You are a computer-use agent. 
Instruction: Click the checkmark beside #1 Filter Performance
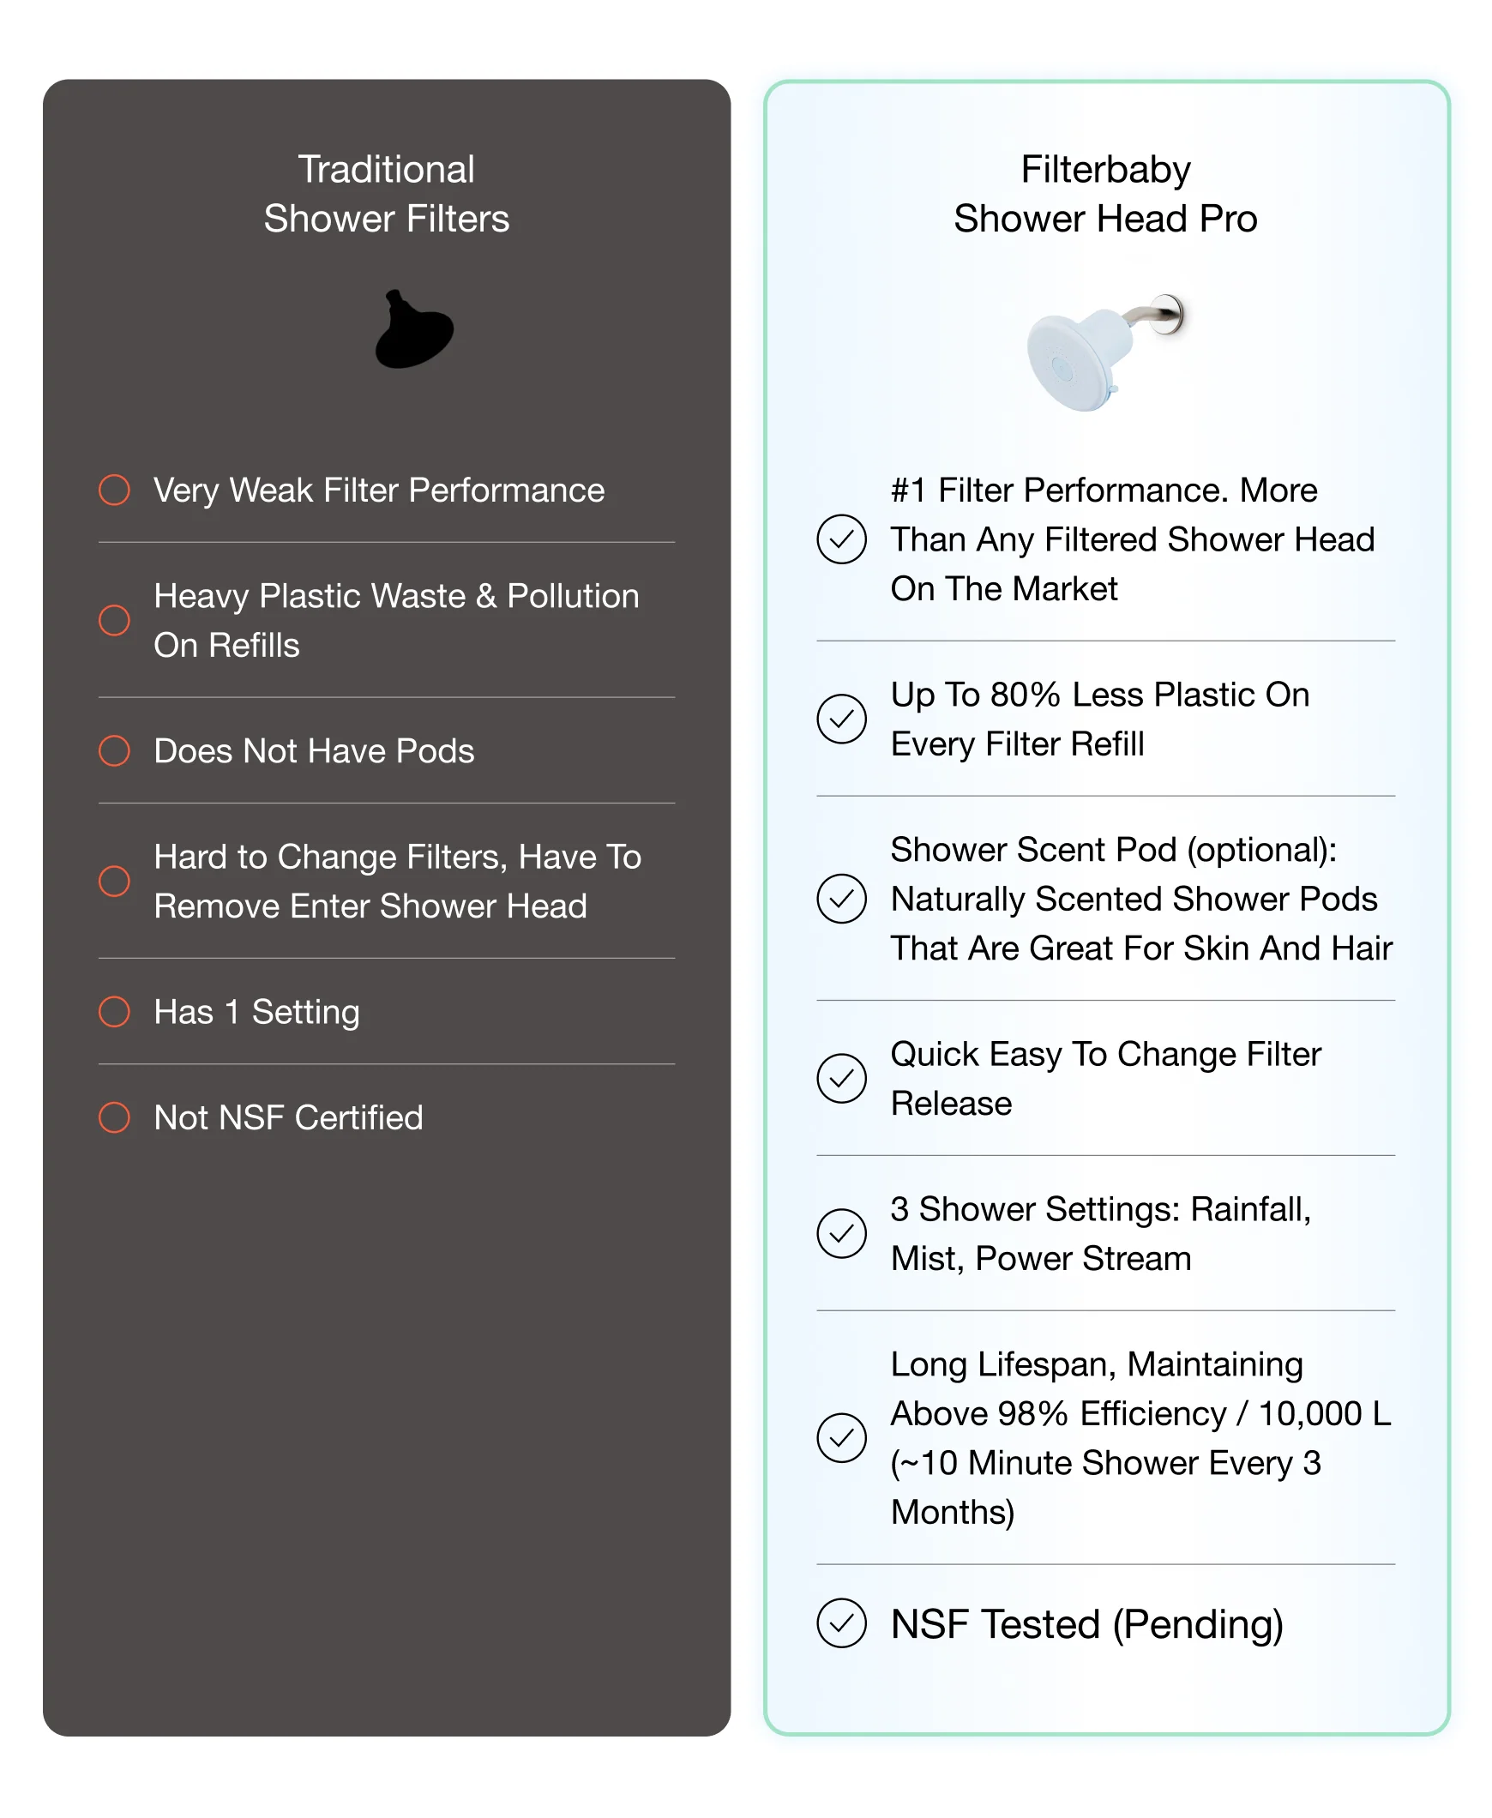click(x=841, y=539)
